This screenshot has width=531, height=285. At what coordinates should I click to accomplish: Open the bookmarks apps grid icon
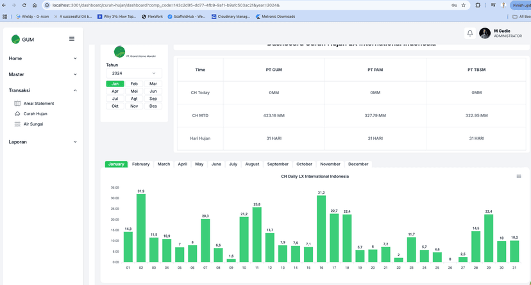click(4, 16)
